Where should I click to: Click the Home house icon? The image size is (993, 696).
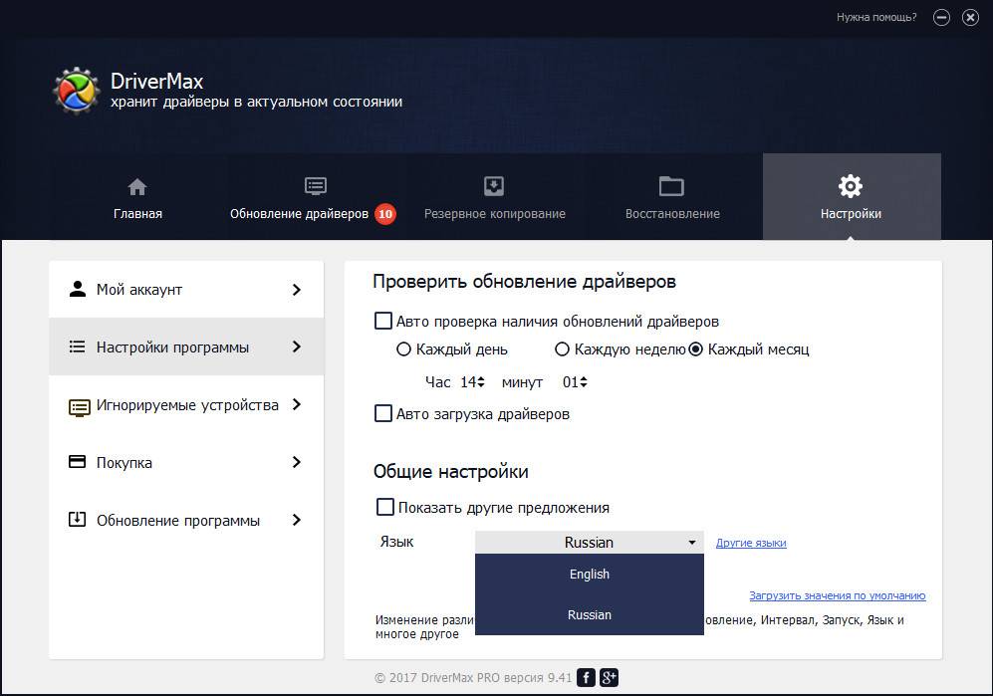coord(137,187)
